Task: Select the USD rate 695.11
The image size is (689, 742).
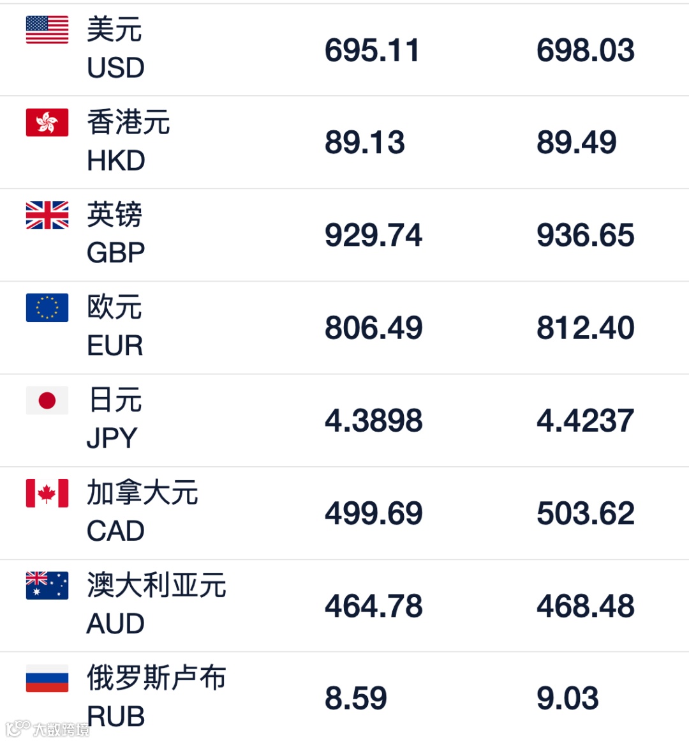Action: [x=372, y=50]
